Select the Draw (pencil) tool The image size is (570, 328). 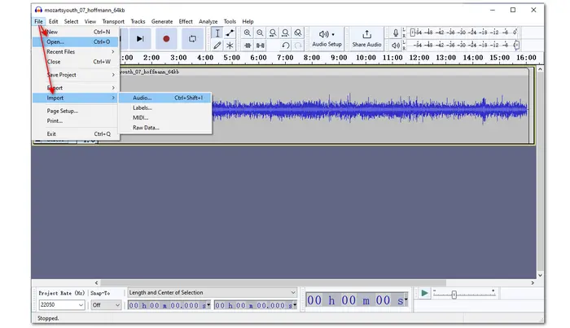coord(217,46)
